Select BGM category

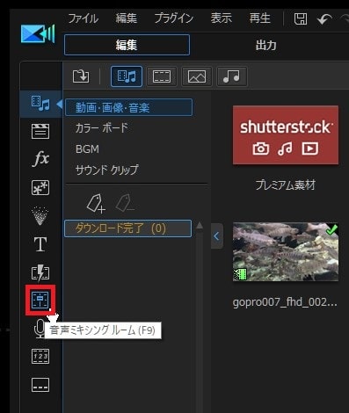(87, 149)
